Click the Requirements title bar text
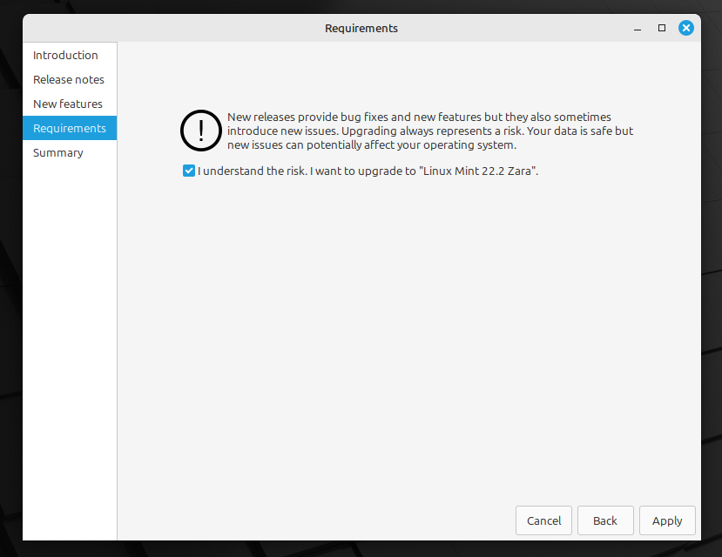The image size is (722, 557). (361, 28)
